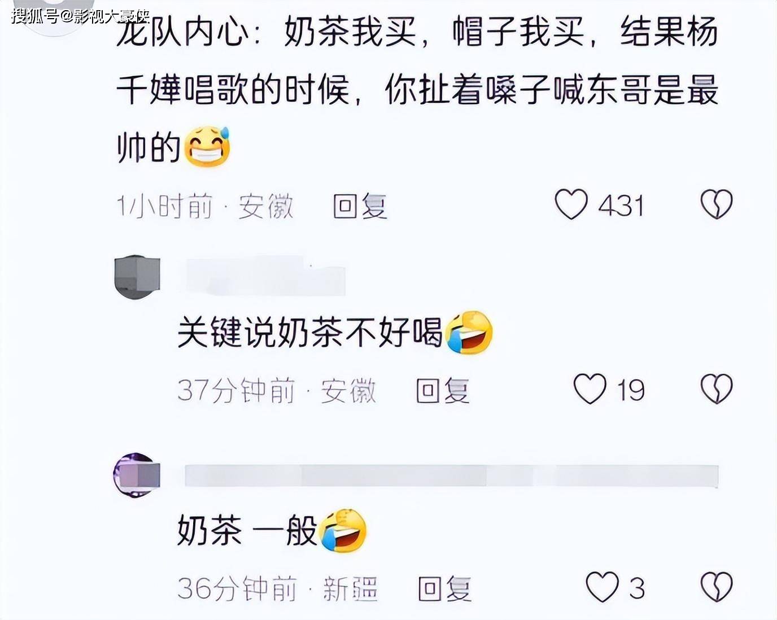Click the 431 like count

click(621, 206)
